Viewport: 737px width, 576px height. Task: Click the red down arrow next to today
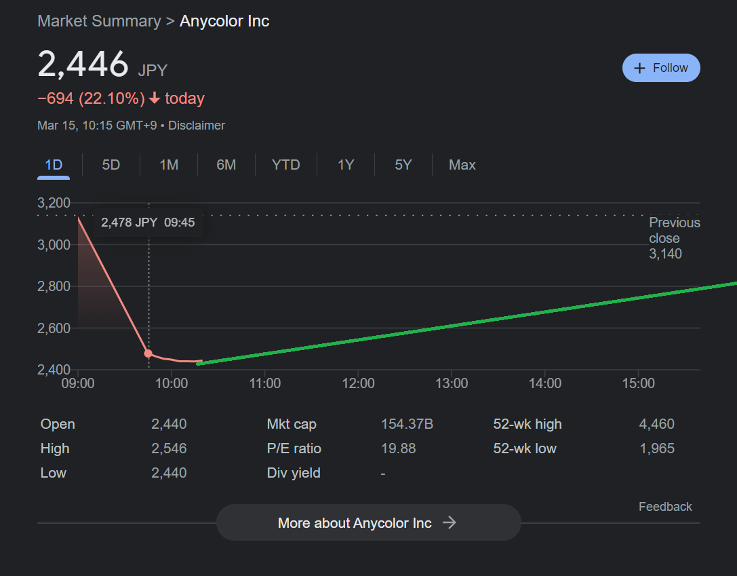tap(155, 99)
